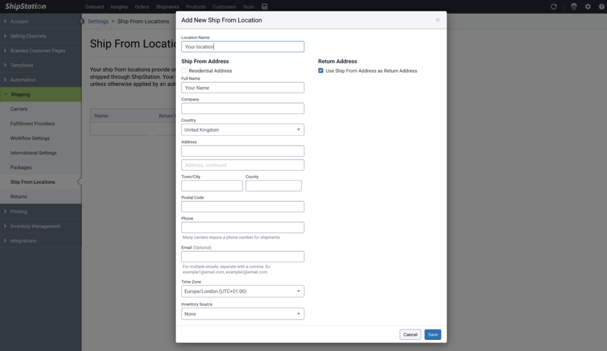Open the Time Zone dropdown

(x=242, y=291)
